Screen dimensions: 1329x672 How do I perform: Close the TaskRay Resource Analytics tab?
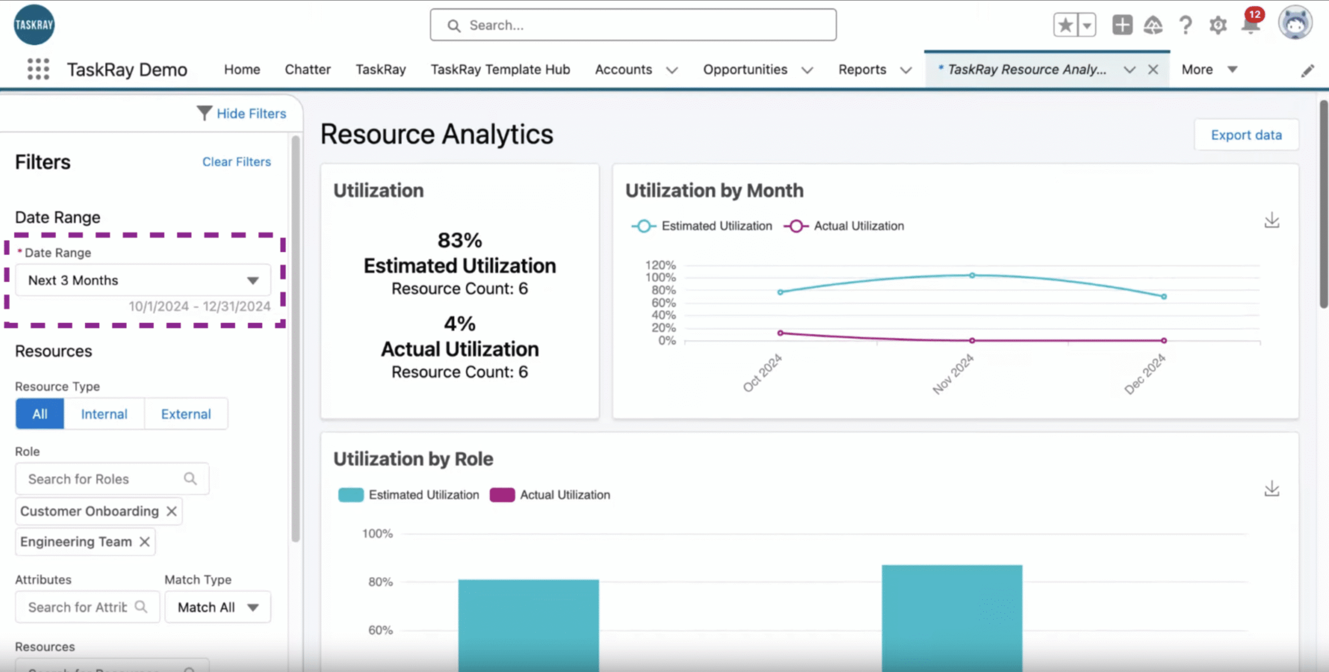1152,70
